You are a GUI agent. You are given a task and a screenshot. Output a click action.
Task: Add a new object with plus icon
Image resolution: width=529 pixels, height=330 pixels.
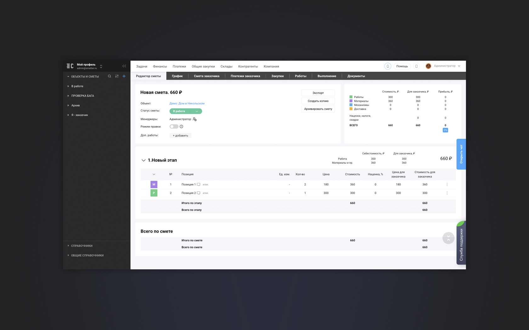click(124, 76)
